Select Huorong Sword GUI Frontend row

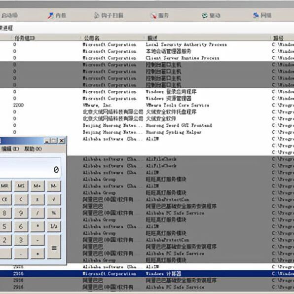point(147,125)
